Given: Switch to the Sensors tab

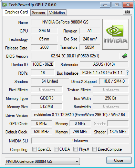Looking at the screenshot, I should (x=39, y=13).
